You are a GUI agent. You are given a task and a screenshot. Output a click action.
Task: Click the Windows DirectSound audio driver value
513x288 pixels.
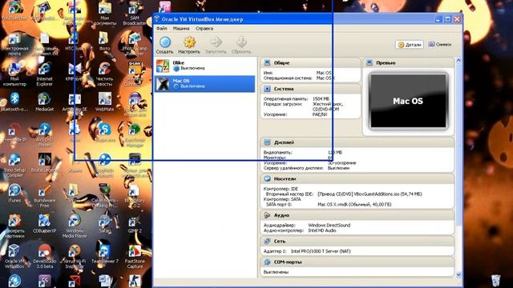click(x=329, y=226)
